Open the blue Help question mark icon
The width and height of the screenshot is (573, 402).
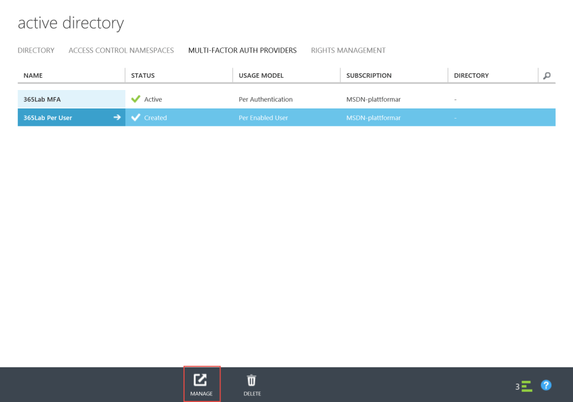(x=546, y=385)
